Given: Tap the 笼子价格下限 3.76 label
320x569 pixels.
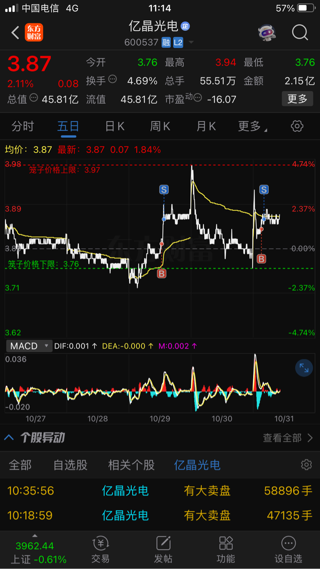Looking at the screenshot, I should (43, 264).
